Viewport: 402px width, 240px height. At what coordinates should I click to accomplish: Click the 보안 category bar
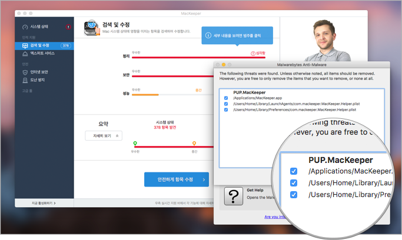point(172,76)
